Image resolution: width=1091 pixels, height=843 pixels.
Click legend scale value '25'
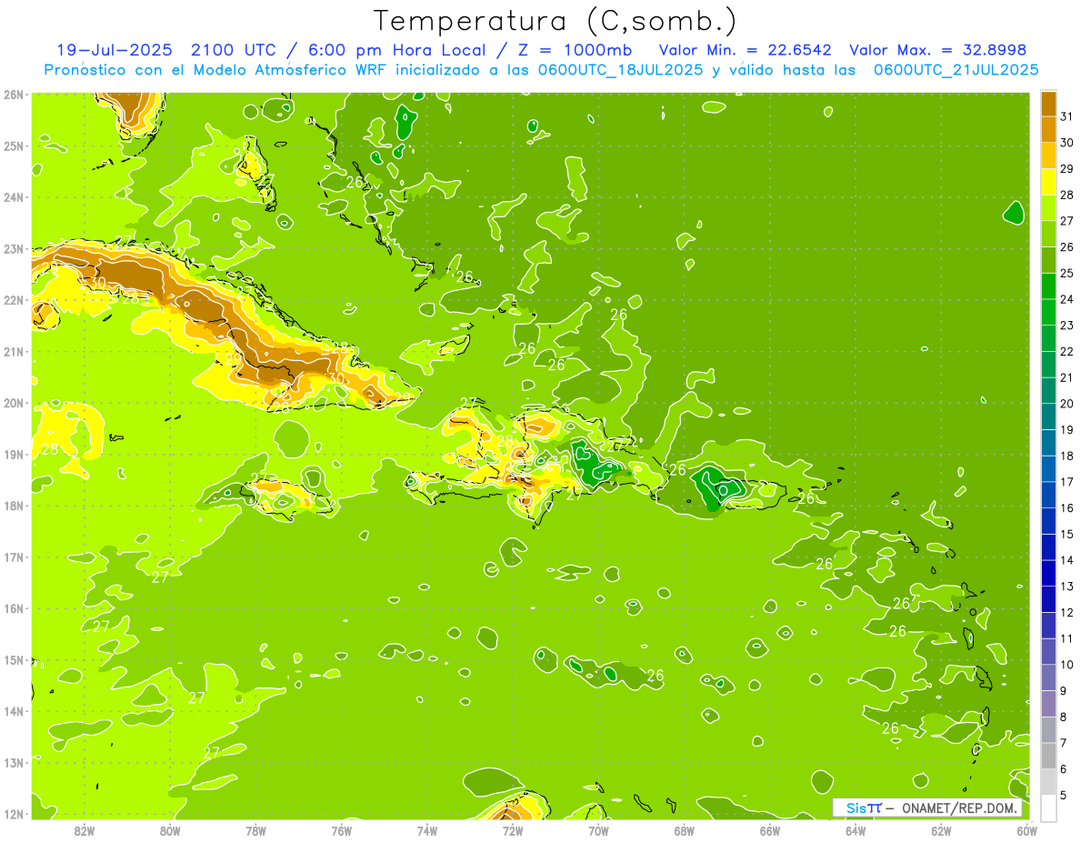[x=1066, y=273]
